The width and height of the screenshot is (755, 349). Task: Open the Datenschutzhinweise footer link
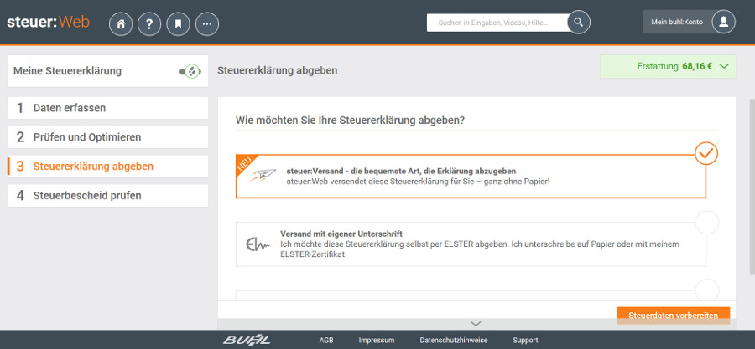(453, 341)
